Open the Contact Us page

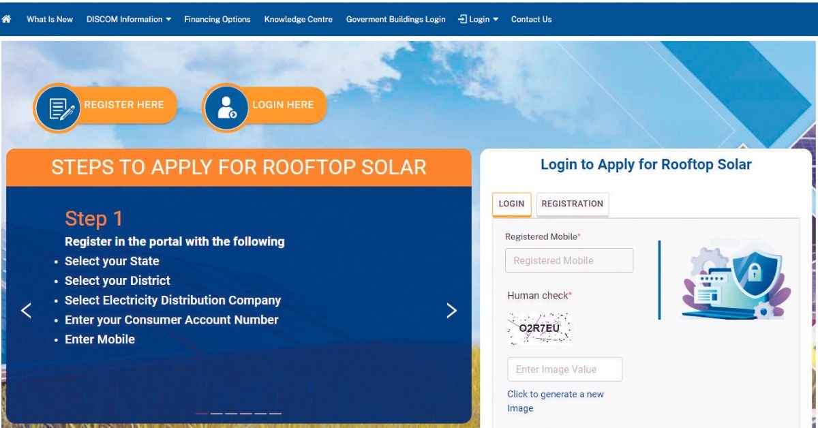click(x=531, y=19)
